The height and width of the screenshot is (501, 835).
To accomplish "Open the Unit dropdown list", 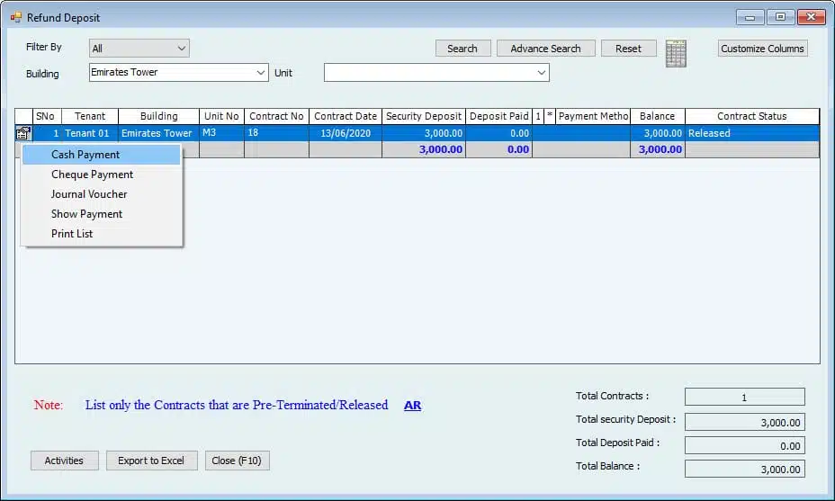I will coord(541,73).
